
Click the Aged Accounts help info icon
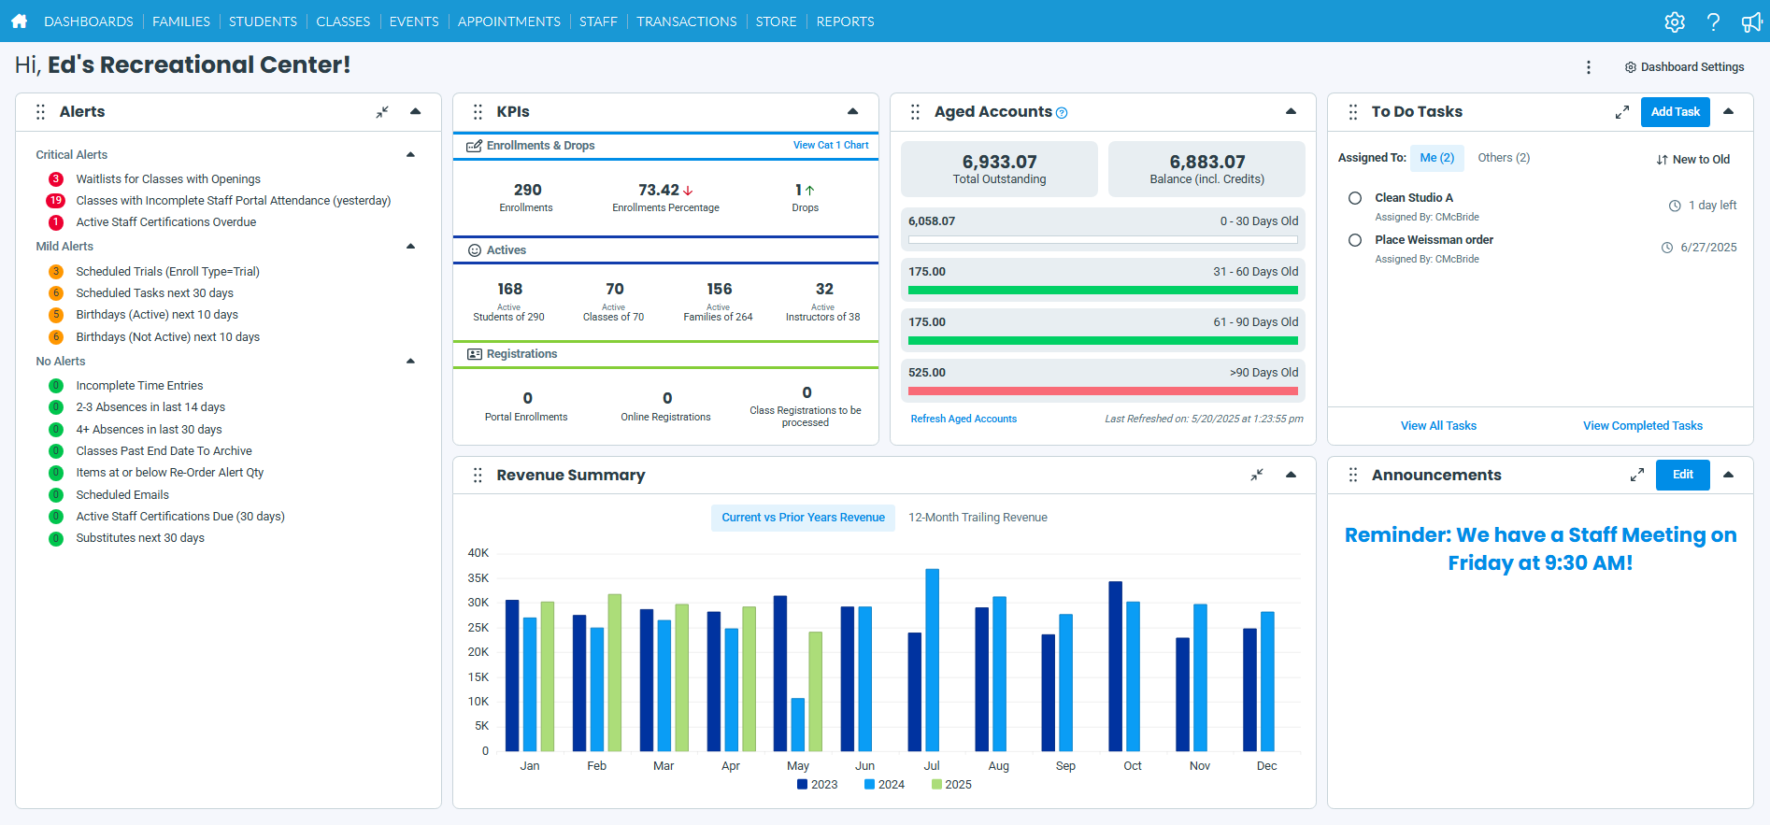[1062, 113]
